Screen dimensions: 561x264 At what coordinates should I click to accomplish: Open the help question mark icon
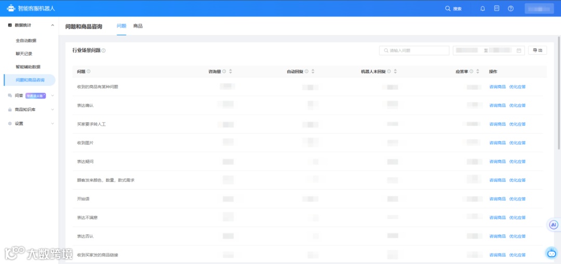[x=511, y=9]
